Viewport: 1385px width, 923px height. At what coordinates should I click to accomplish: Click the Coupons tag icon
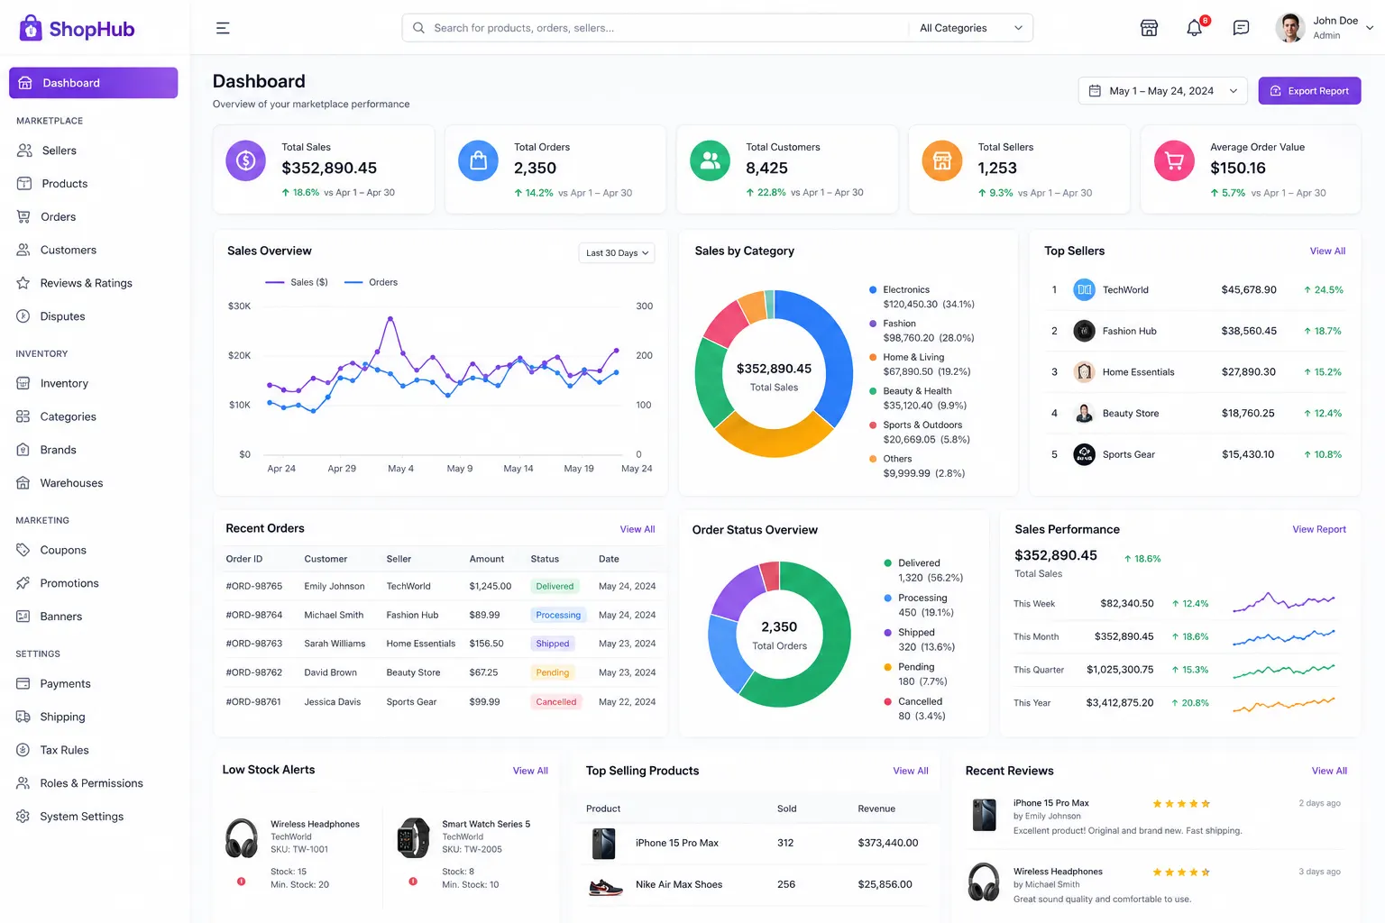[x=23, y=550]
